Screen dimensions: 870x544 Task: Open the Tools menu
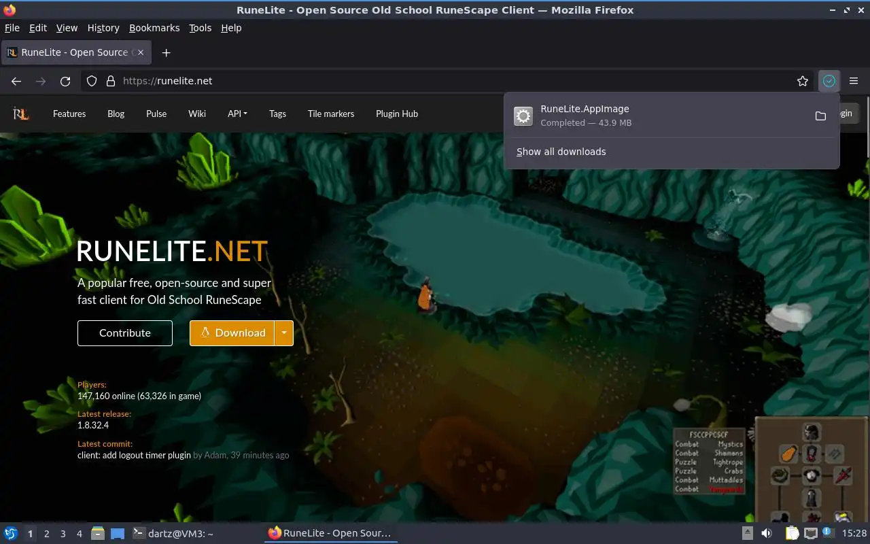pos(200,28)
